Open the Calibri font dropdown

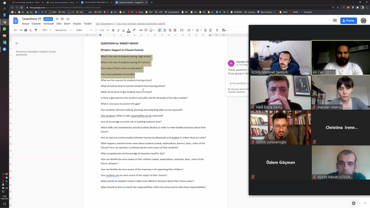(84, 30)
